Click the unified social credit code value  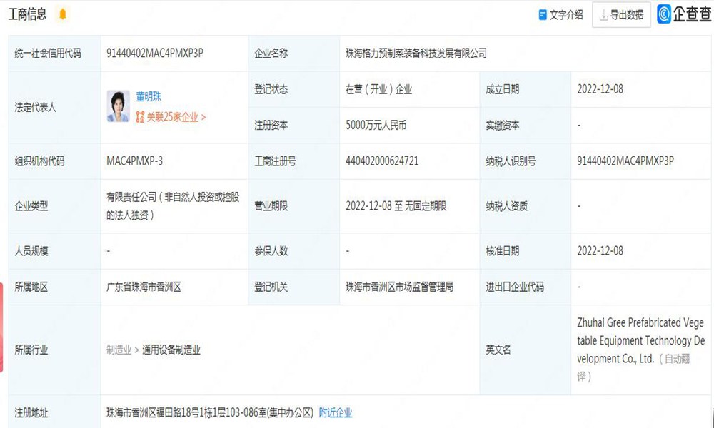(x=155, y=53)
